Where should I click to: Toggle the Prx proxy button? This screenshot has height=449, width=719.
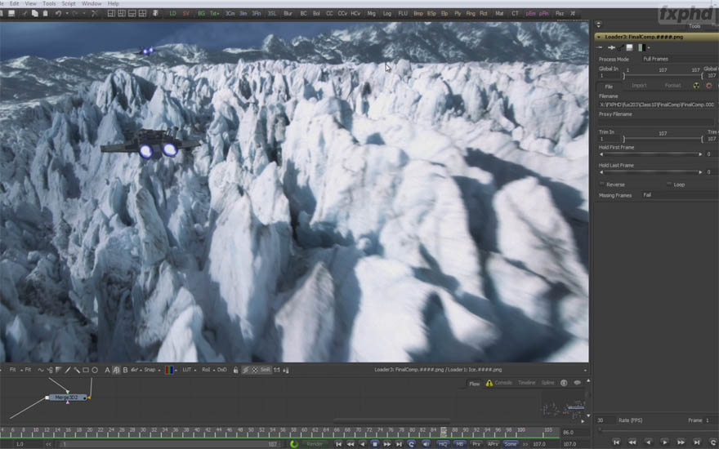point(476,444)
